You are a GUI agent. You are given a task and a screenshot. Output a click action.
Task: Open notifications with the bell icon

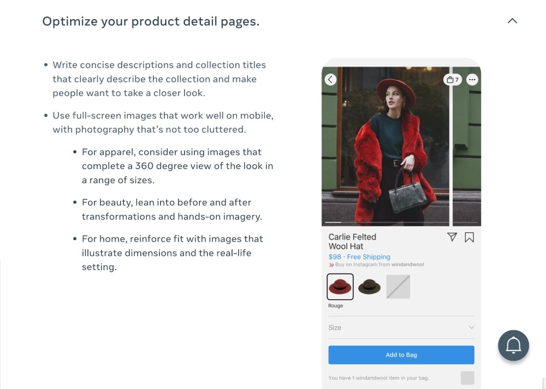click(513, 345)
